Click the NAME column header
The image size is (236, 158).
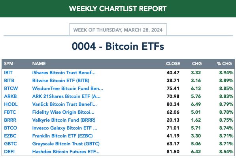(x=39, y=64)
